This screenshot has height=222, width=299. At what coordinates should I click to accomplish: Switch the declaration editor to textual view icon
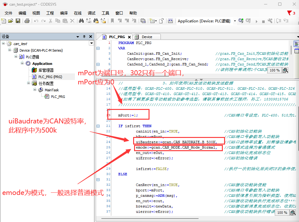point(296,44)
